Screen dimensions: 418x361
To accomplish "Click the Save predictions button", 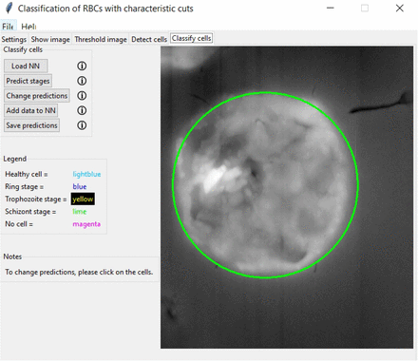I will click(31, 125).
